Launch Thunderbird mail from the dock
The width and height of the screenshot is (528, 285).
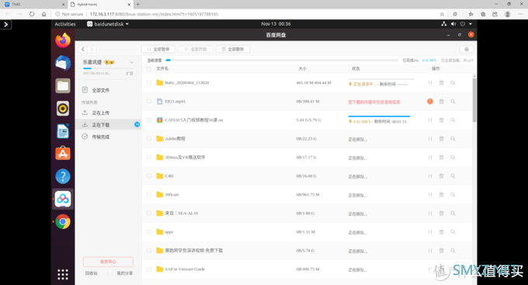(63, 64)
